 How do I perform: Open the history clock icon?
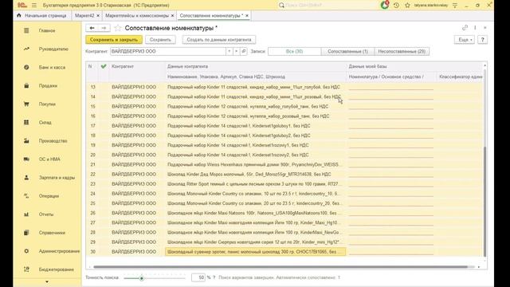coord(396,6)
